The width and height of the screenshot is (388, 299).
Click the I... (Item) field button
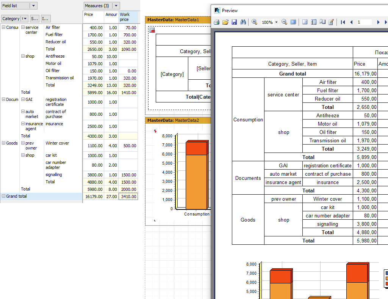[x=45, y=19]
